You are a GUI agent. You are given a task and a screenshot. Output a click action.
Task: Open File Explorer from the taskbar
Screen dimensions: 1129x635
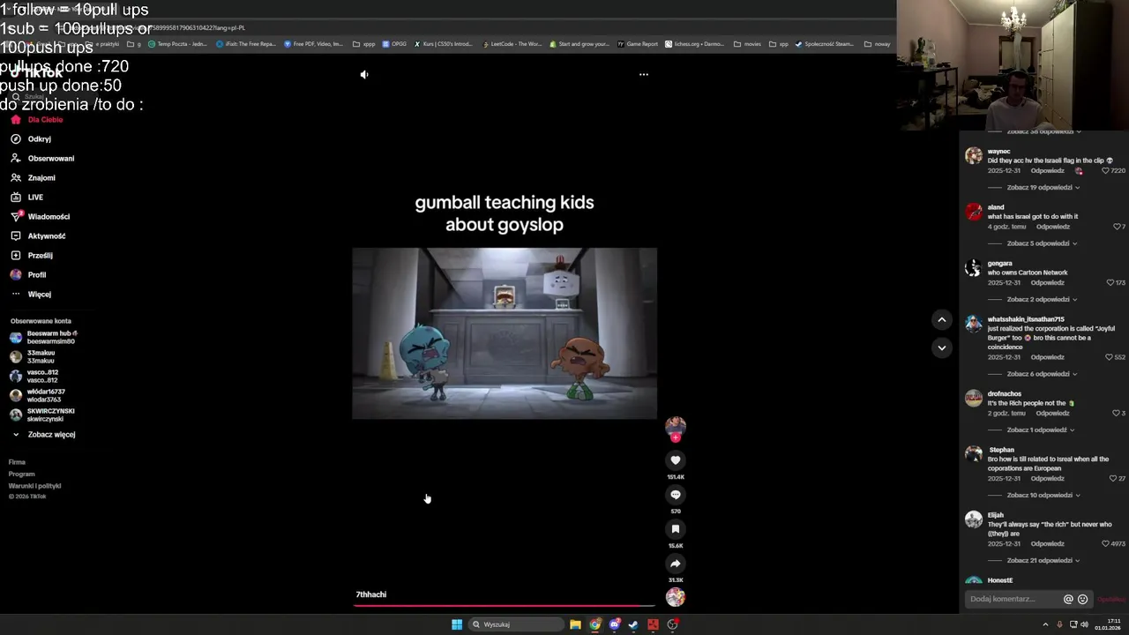(575, 624)
